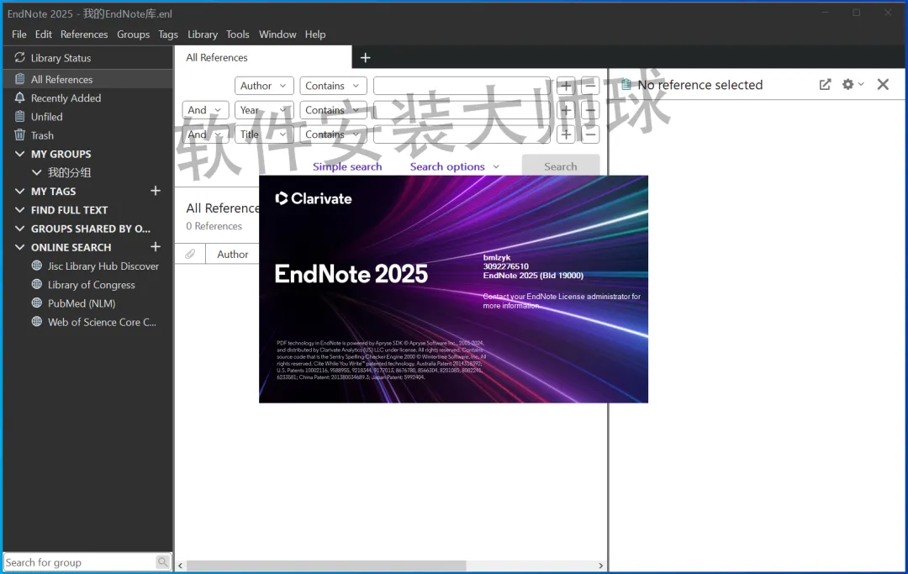Image resolution: width=908 pixels, height=574 pixels.
Task: Open the Groups menu
Action: coord(133,34)
